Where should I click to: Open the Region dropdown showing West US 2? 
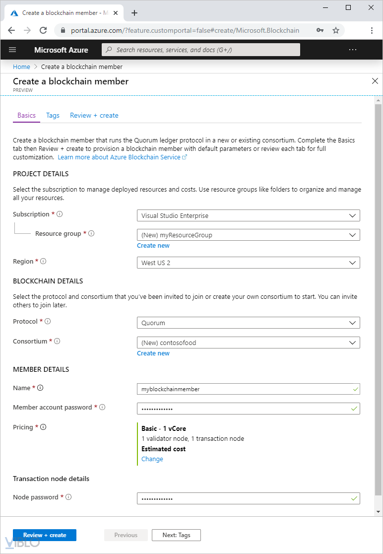[x=248, y=263]
